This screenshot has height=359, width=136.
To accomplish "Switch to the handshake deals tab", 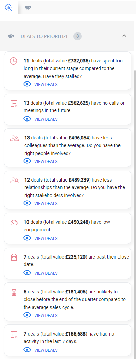I will click(28, 8).
